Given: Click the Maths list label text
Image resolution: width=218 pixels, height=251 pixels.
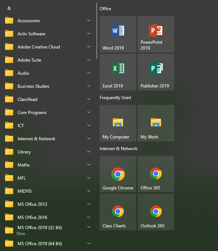Looking at the screenshot, I should tap(24, 165).
